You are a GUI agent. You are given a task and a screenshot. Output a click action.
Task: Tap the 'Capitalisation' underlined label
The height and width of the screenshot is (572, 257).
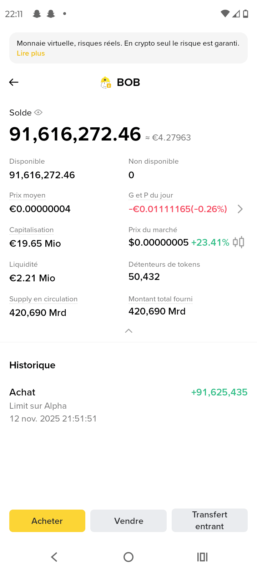point(31,230)
